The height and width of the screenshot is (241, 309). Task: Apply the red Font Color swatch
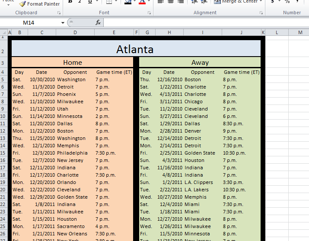tap(142, 2)
